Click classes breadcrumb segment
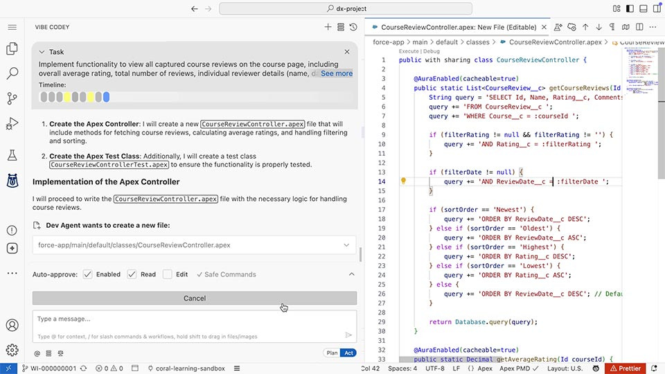This screenshot has width=665, height=374. (x=477, y=42)
